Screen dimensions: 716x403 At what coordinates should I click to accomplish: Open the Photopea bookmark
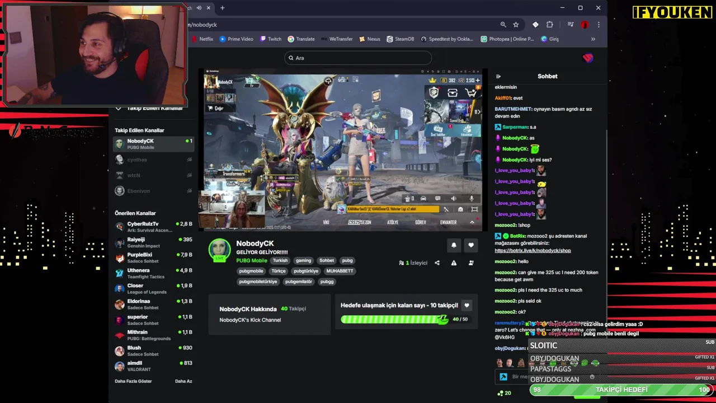coord(507,39)
